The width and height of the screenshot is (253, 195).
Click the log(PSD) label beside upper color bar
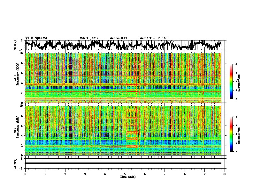pyautogui.click(x=239, y=83)
